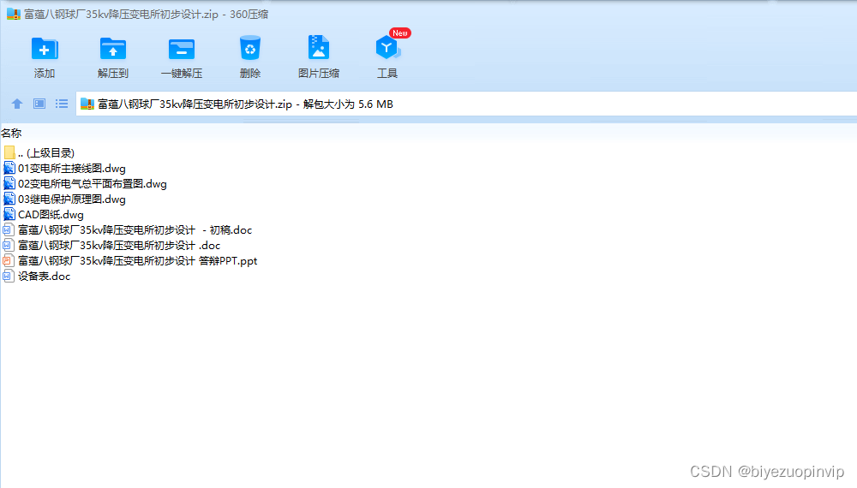Open the .. (上级目录) parent folder
The width and height of the screenshot is (857, 488).
coord(46,153)
